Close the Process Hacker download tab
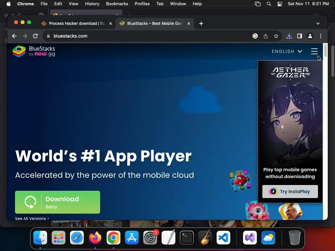This screenshot has height=251, width=335. click(111, 24)
